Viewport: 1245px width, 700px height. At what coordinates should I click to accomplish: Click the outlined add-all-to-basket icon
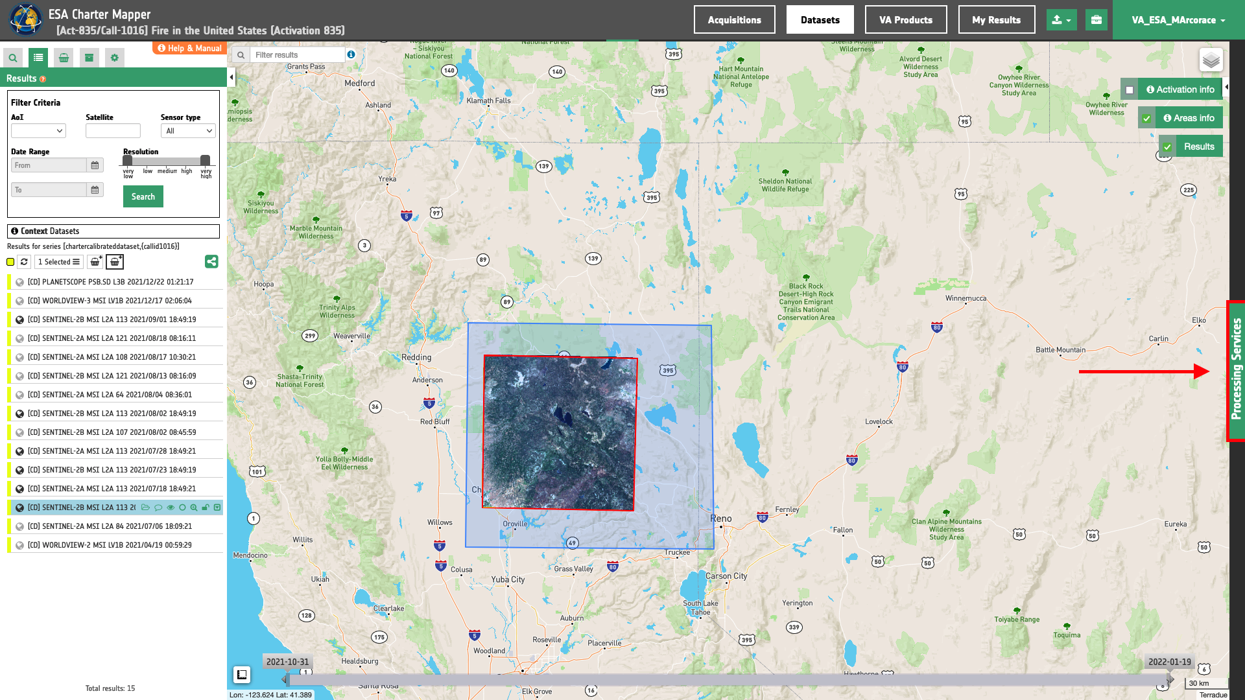click(x=115, y=262)
